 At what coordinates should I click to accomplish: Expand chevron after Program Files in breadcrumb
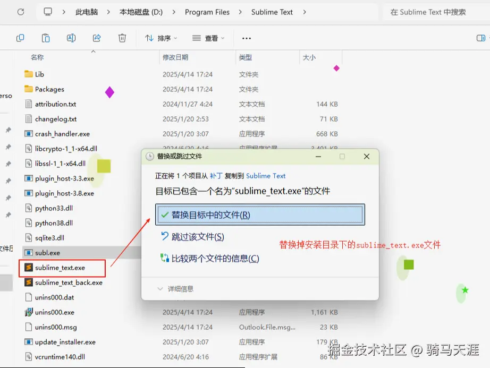[x=240, y=12]
